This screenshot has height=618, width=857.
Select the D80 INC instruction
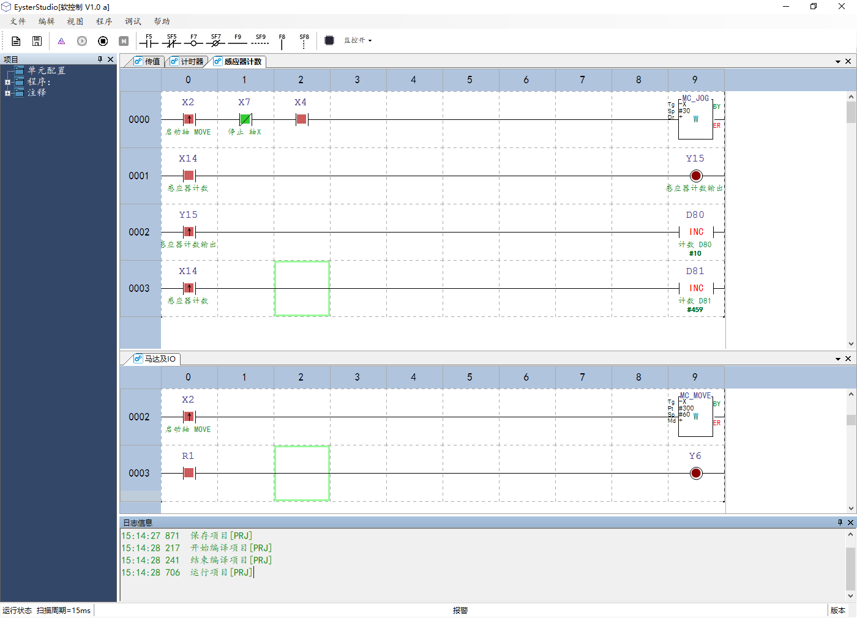tap(696, 232)
